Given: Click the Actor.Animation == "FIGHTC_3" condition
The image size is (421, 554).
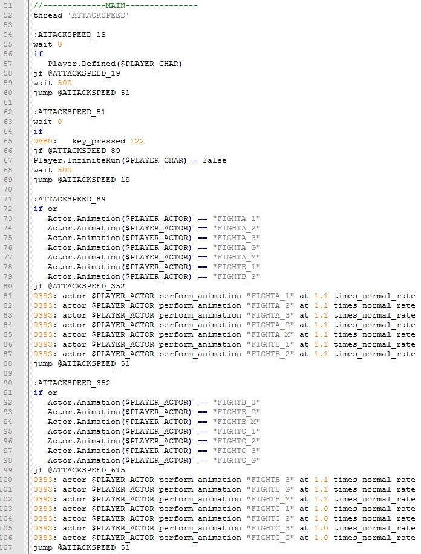Looking at the screenshot, I should point(154,451).
